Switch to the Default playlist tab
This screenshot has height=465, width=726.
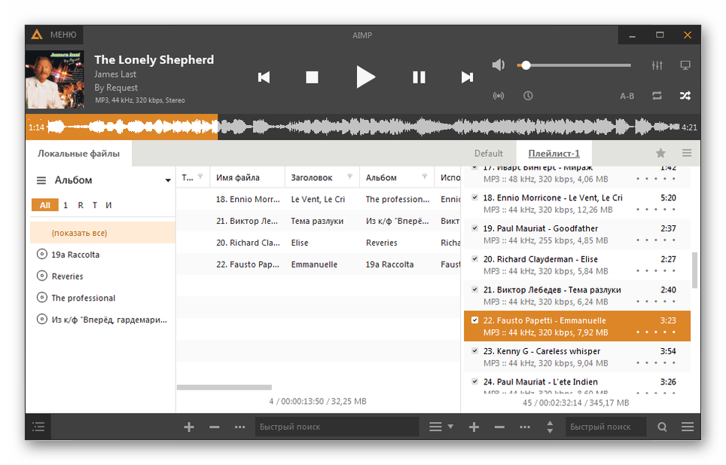(x=488, y=153)
